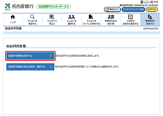Click the Top home icon
The image size is (163, 116).
(12, 17)
